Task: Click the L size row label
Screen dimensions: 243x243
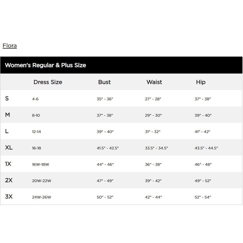Action: pyautogui.click(x=7, y=131)
